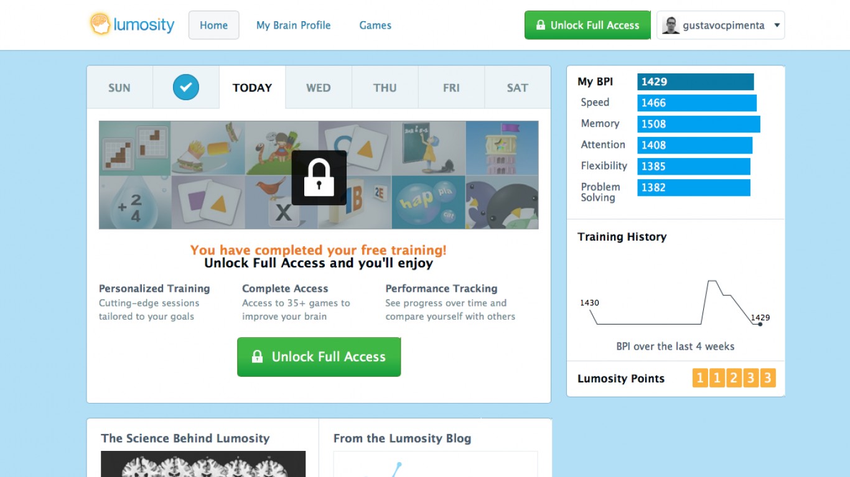
Task: Click 'Performance Tracking' heading
Action: (441, 289)
